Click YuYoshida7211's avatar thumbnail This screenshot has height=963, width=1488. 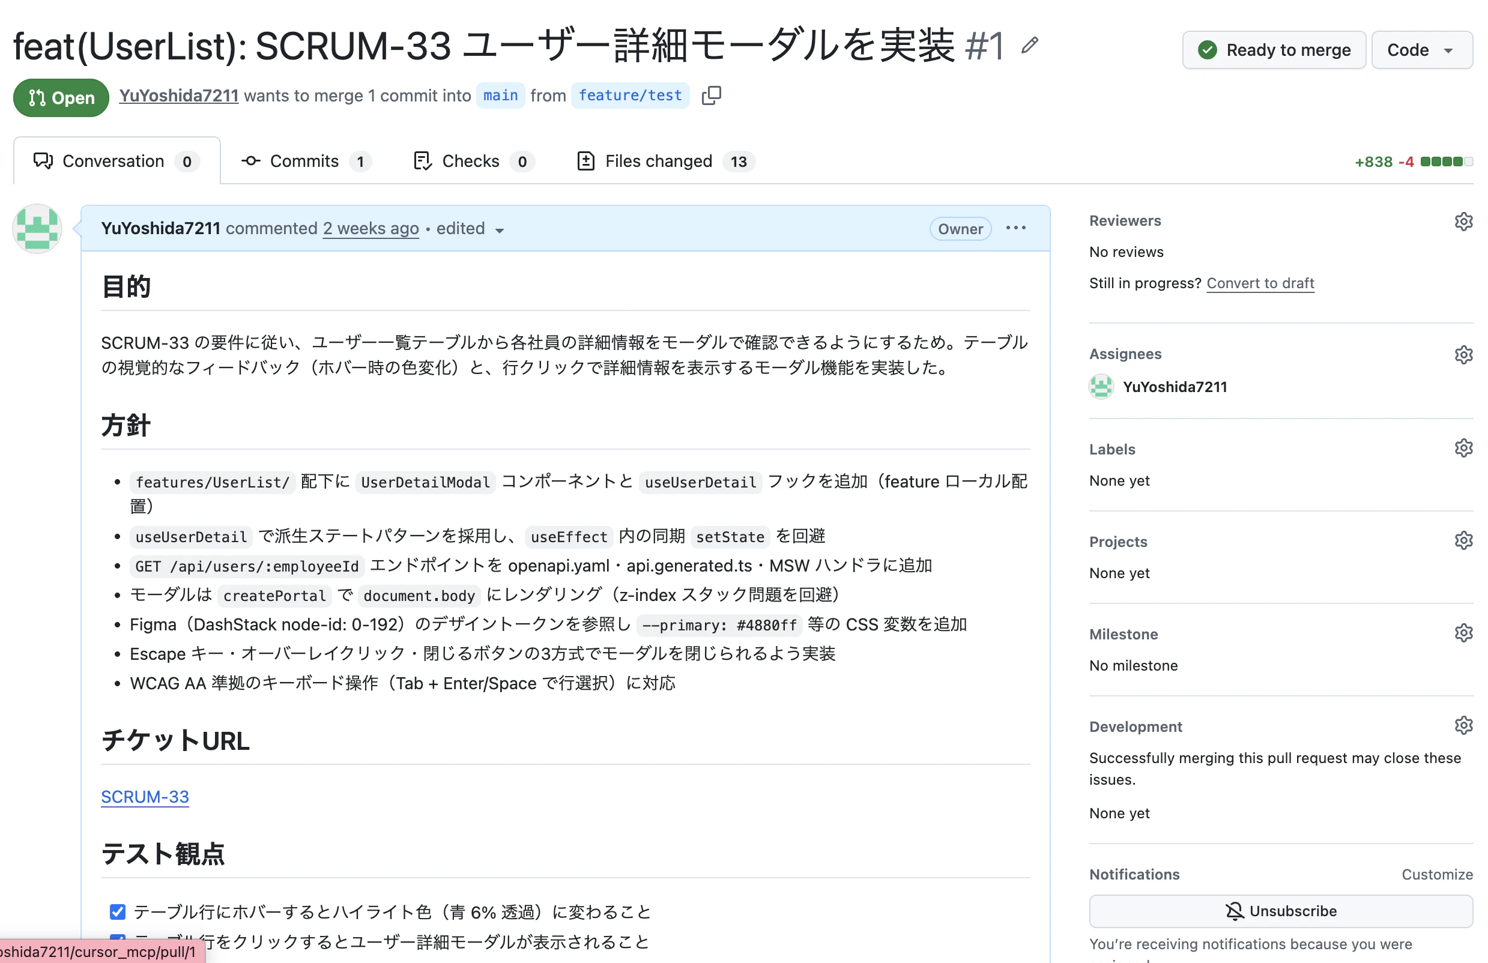36,229
